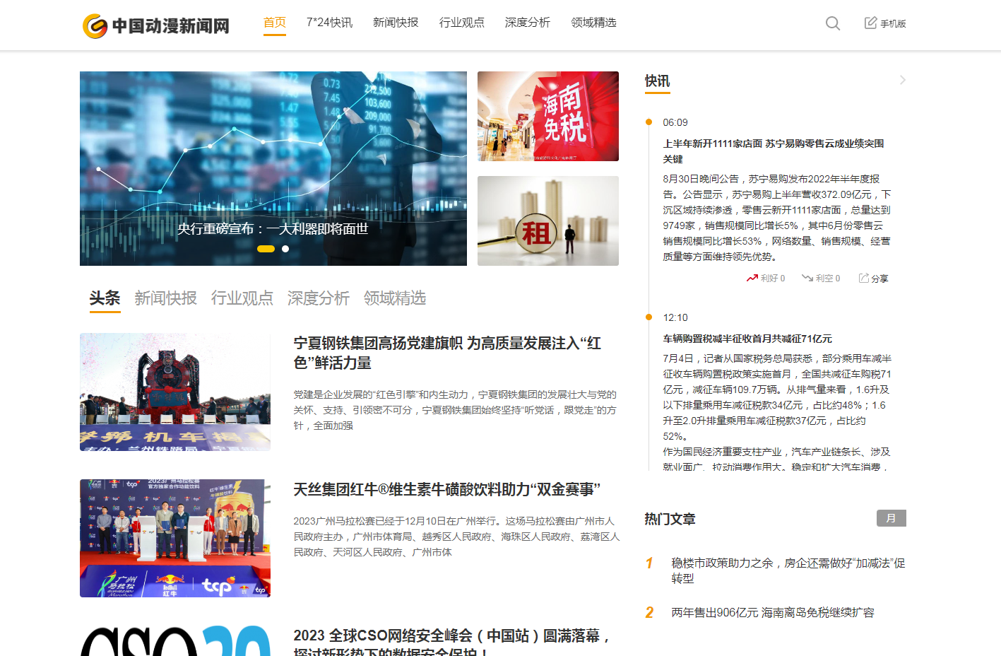This screenshot has height=656, width=1001.
Task: Click the 月 button beside 热门文章
Action: 892,518
